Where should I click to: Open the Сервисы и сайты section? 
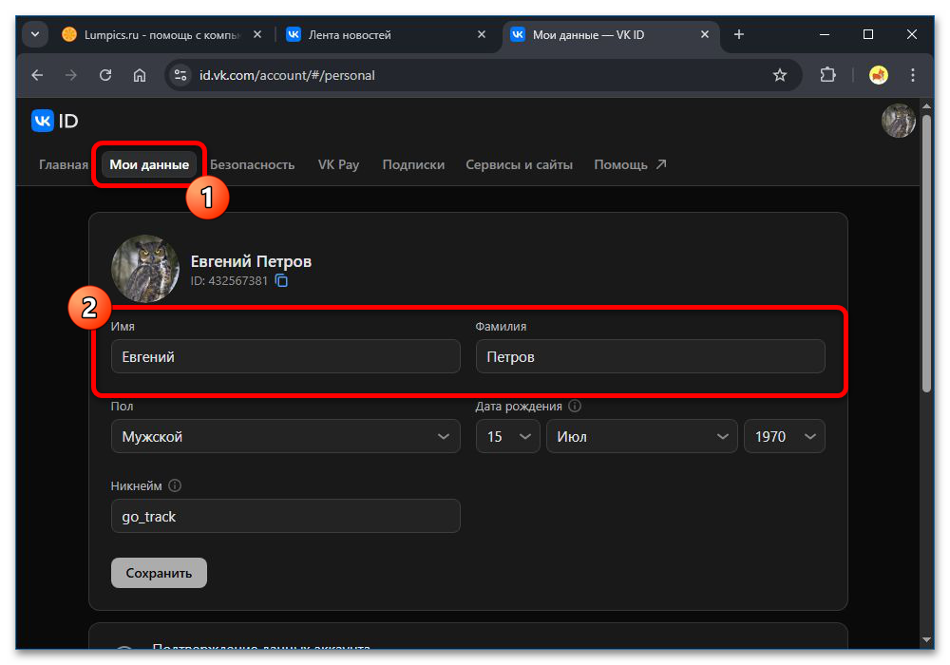click(520, 164)
